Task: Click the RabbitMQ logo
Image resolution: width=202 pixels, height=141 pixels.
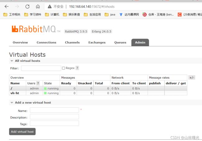Action: tap(34, 30)
